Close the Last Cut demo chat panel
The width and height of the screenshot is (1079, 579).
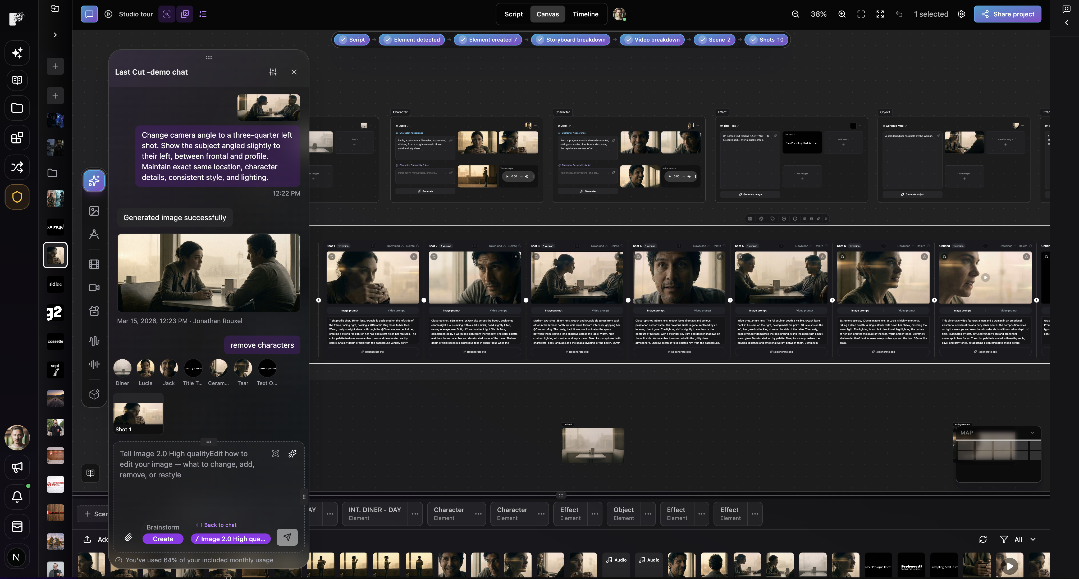(x=294, y=72)
